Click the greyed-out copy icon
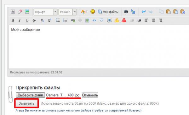 [x=161, y=12]
